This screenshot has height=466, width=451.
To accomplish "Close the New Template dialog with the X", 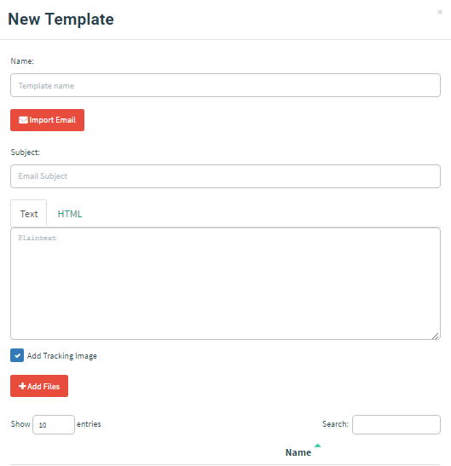I will (440, 12).
